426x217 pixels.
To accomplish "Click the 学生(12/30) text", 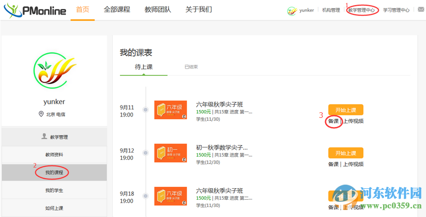I will coord(208,162).
